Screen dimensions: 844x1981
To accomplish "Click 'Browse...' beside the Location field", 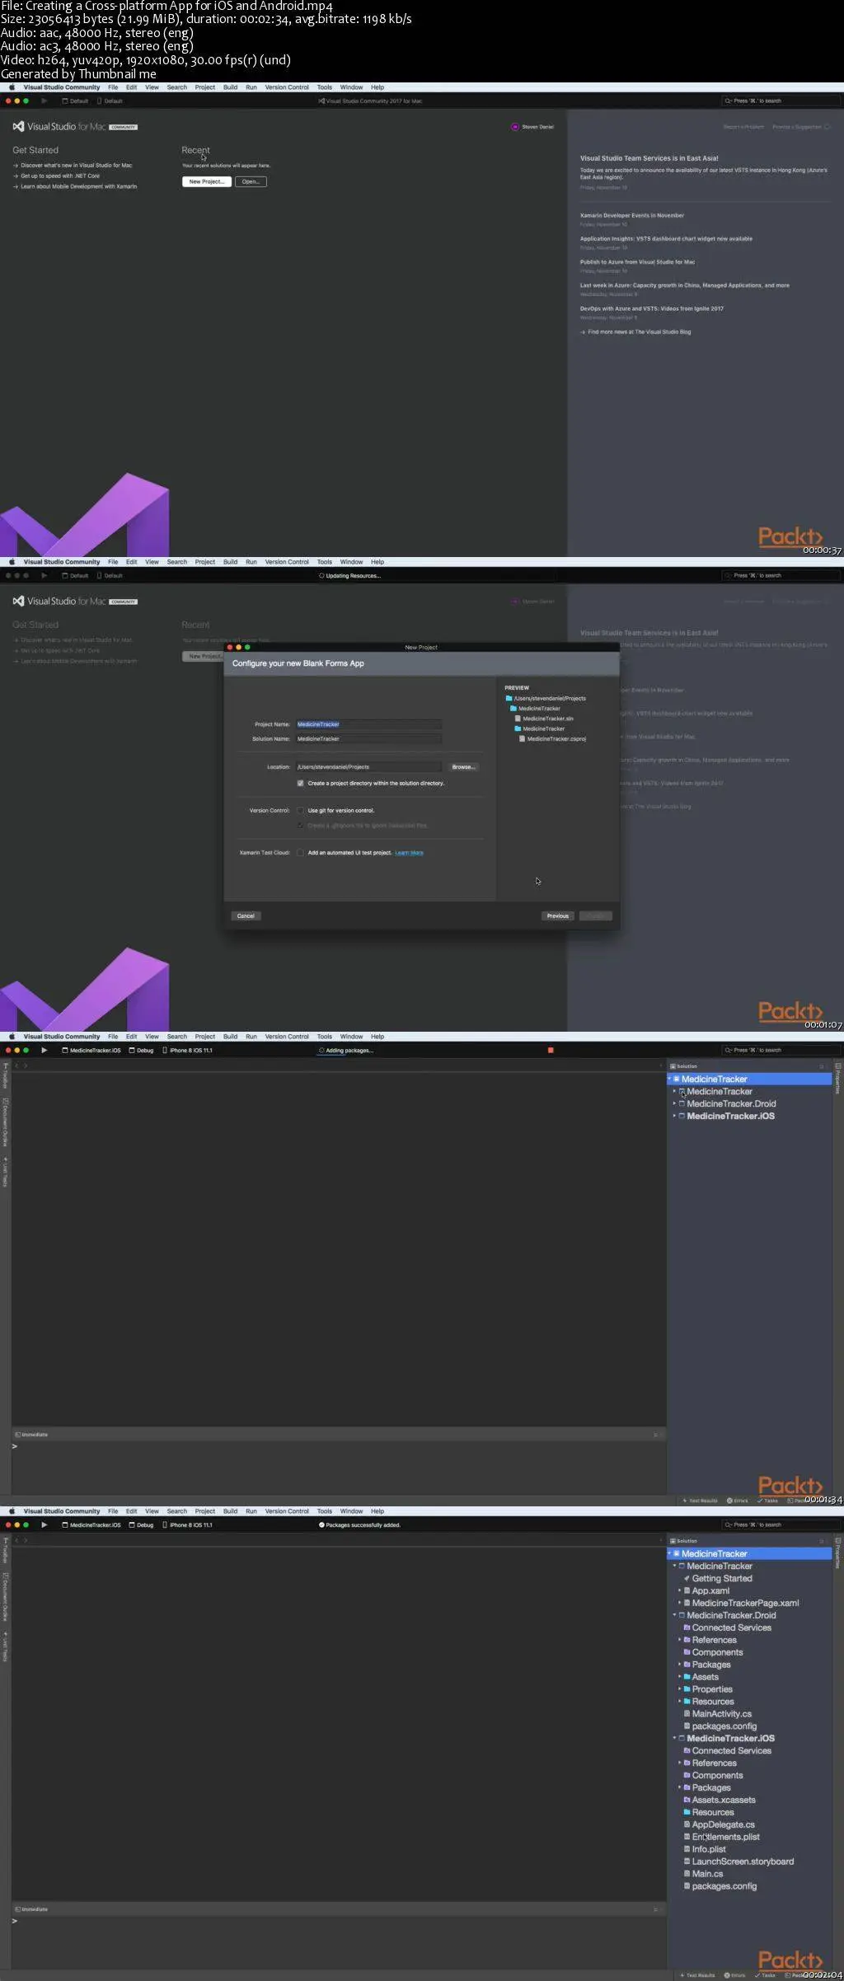I will tap(463, 766).
